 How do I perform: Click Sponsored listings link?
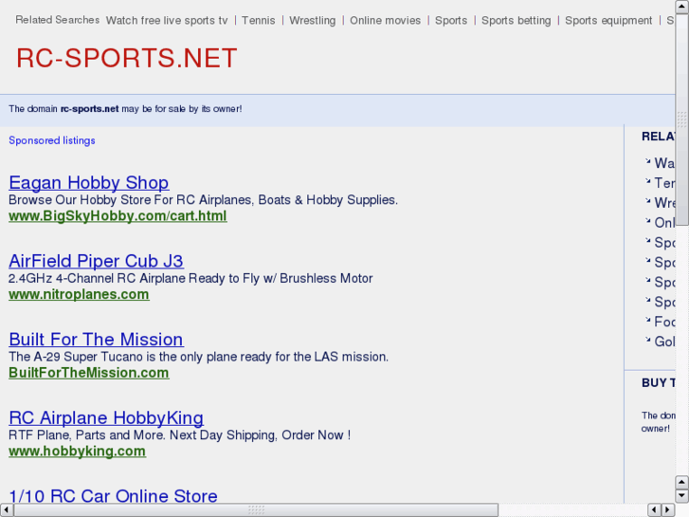point(52,140)
